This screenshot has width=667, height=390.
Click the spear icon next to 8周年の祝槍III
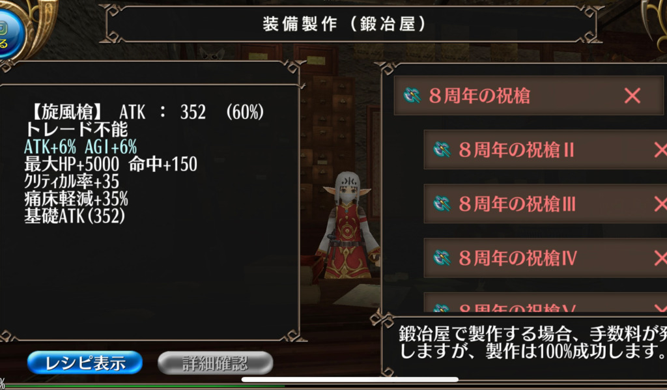pyautogui.click(x=442, y=204)
